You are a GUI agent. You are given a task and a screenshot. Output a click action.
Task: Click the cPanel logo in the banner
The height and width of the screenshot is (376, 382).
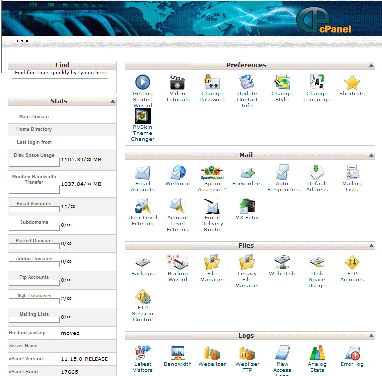[x=324, y=20]
